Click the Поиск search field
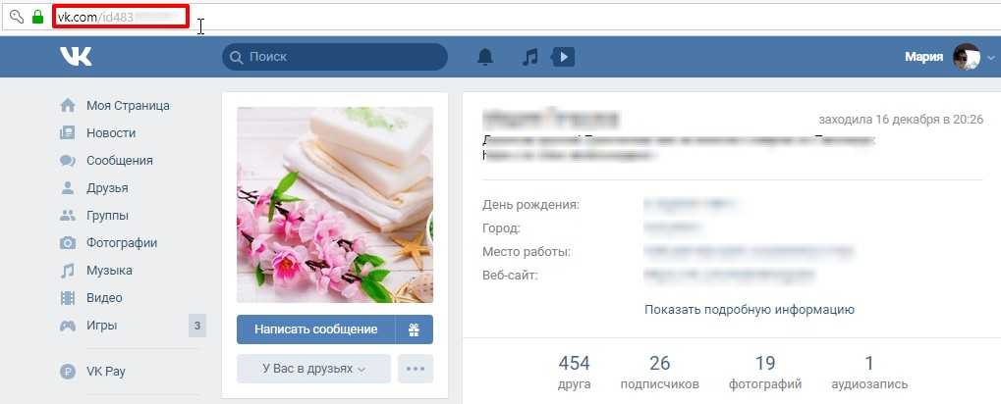Viewport: 1001px width, 404px height. click(x=334, y=57)
